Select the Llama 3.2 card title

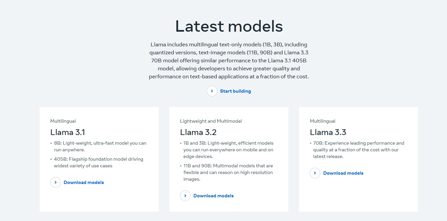click(198, 132)
